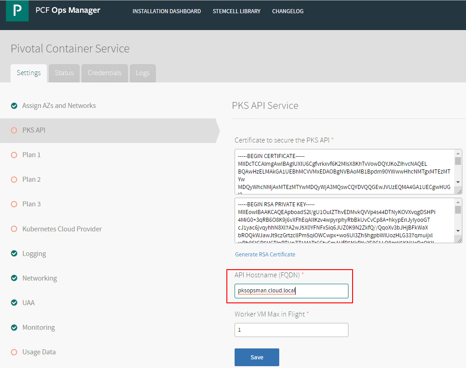This screenshot has height=368, width=466.
Task: Open the Stemcell Library page
Action: click(x=236, y=11)
